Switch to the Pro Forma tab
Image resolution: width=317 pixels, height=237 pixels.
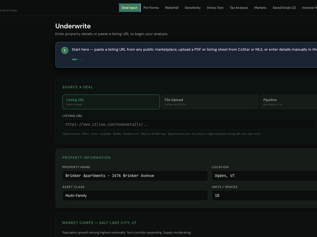click(x=151, y=8)
